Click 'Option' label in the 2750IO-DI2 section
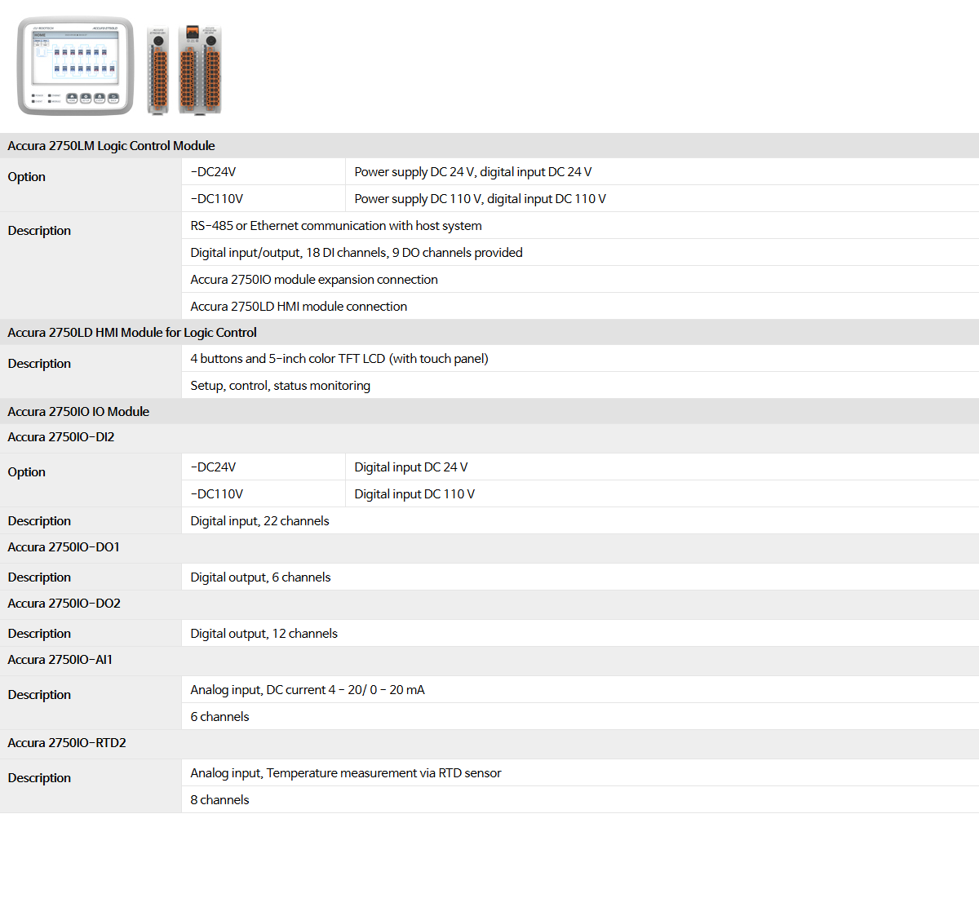This screenshot has width=979, height=898. tap(27, 472)
